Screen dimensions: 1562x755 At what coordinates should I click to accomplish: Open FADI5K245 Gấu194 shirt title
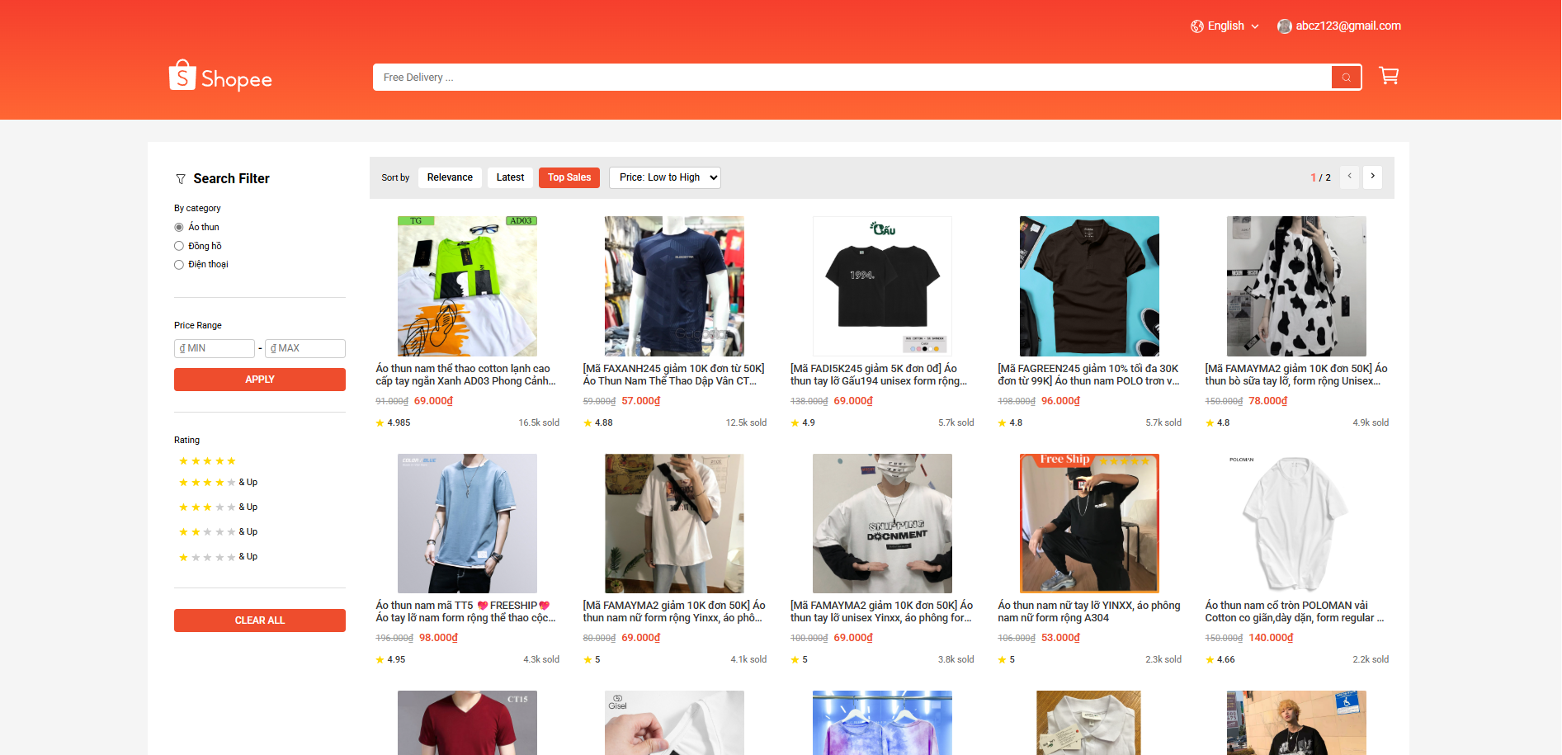tap(880, 375)
